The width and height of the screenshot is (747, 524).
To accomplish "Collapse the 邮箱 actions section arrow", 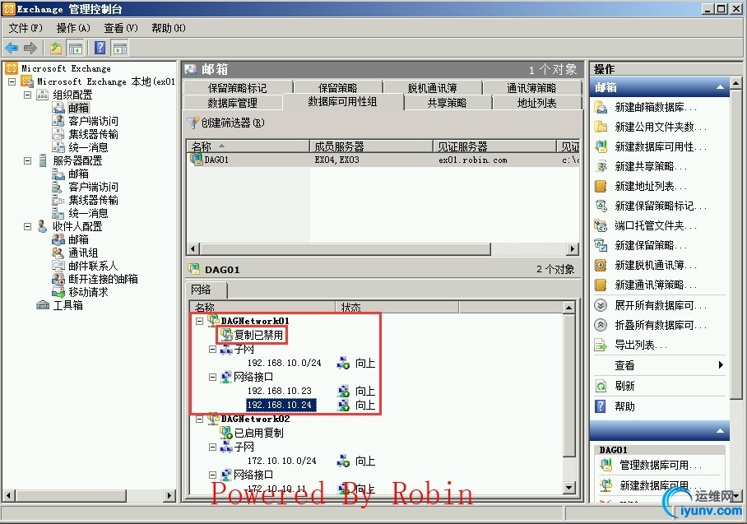I will [x=720, y=87].
